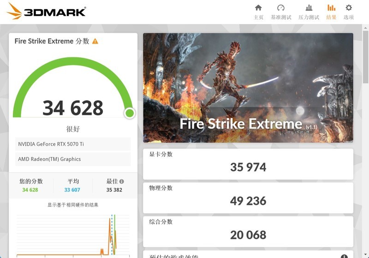The height and width of the screenshot is (258, 369).
Task: Click the AMD Radeon(TM) Graphics row
Action: pos(73,159)
